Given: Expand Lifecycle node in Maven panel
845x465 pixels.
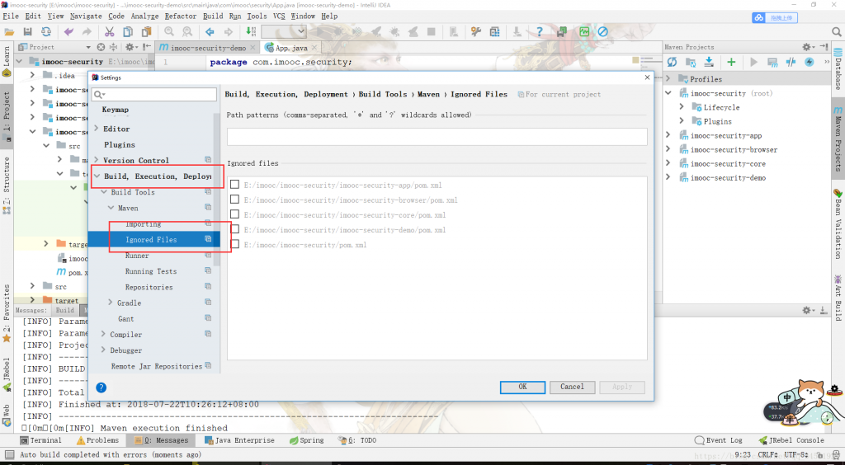Looking at the screenshot, I should click(682, 107).
